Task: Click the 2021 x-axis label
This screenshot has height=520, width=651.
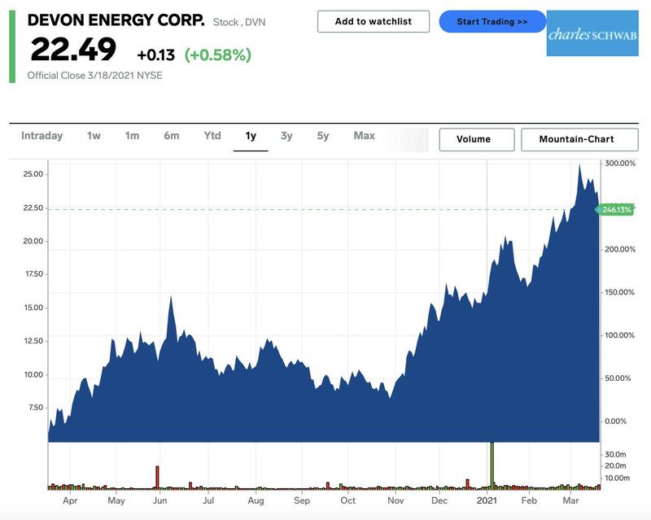Action: coord(487,500)
